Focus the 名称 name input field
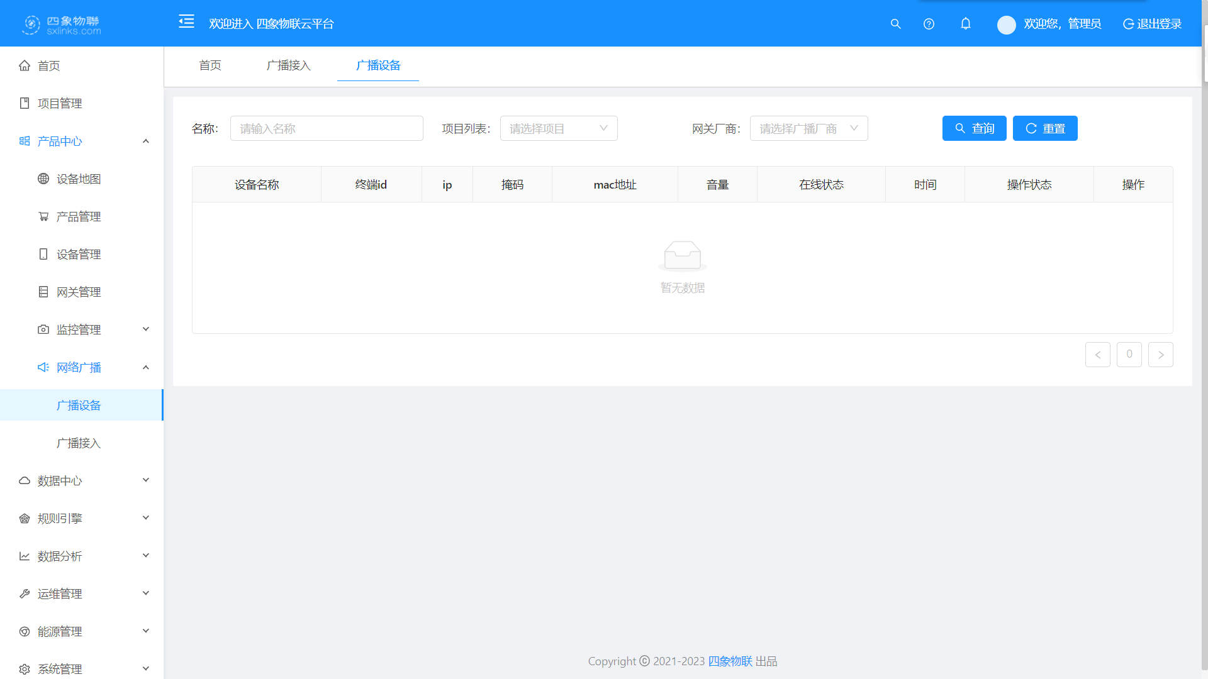Viewport: 1208px width, 679px height. [x=326, y=129]
